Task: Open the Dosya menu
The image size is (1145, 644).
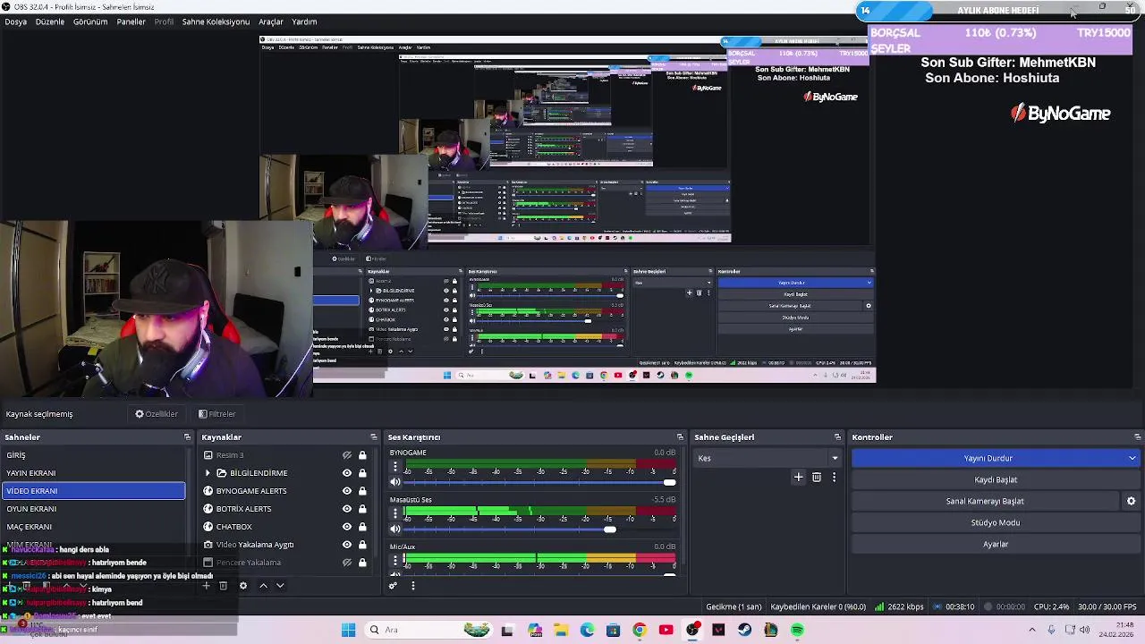Action: (x=16, y=21)
